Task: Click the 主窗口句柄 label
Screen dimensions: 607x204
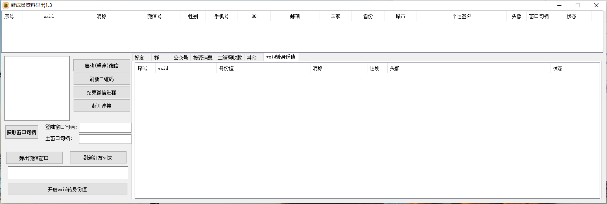Action: [x=59, y=139]
